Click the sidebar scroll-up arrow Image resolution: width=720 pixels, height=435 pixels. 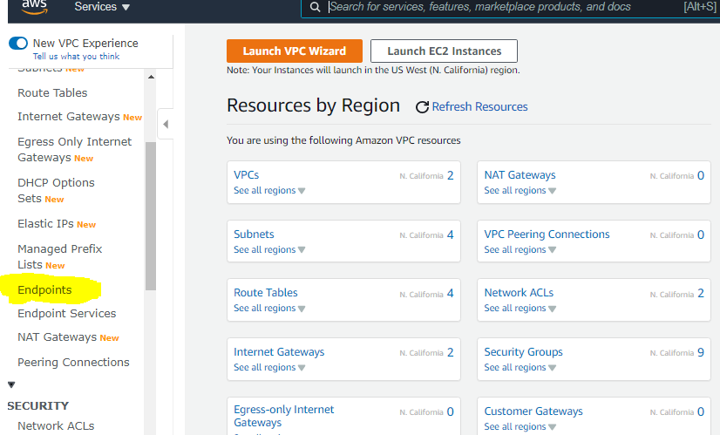point(151,77)
